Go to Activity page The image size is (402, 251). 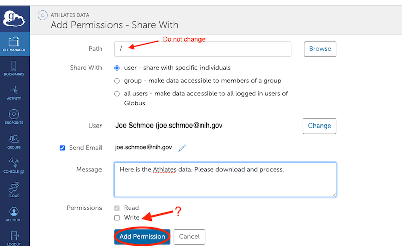[x=14, y=92]
